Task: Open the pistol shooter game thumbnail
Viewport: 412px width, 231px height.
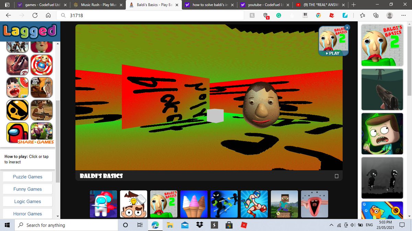Action: coord(382,90)
